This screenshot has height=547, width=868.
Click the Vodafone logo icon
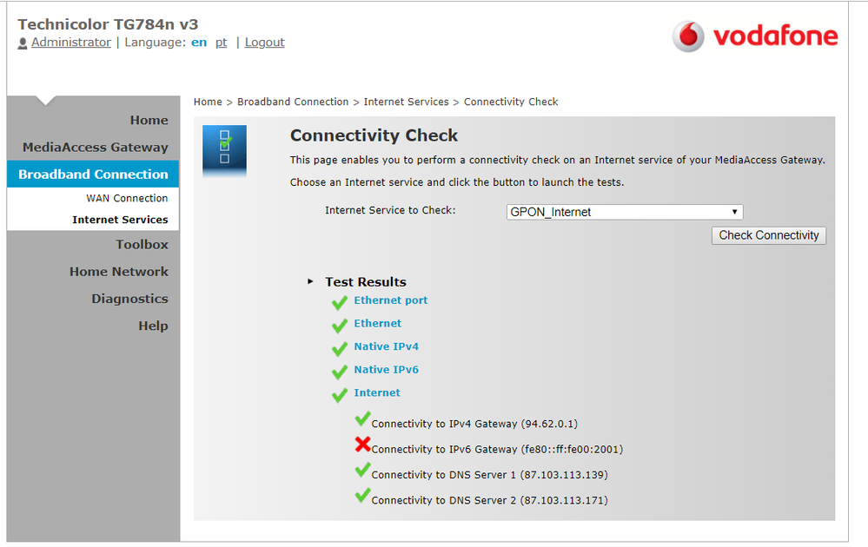688,36
